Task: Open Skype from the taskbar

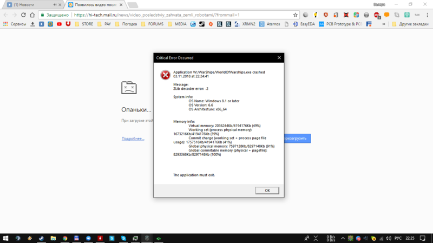Action: point(123,238)
